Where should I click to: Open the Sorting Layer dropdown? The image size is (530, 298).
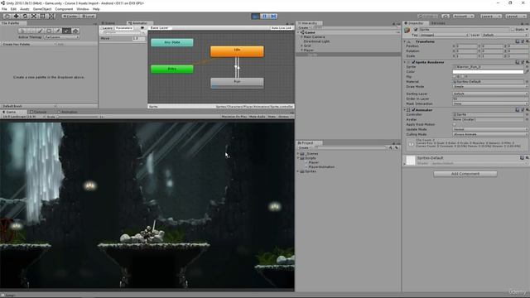click(x=490, y=94)
